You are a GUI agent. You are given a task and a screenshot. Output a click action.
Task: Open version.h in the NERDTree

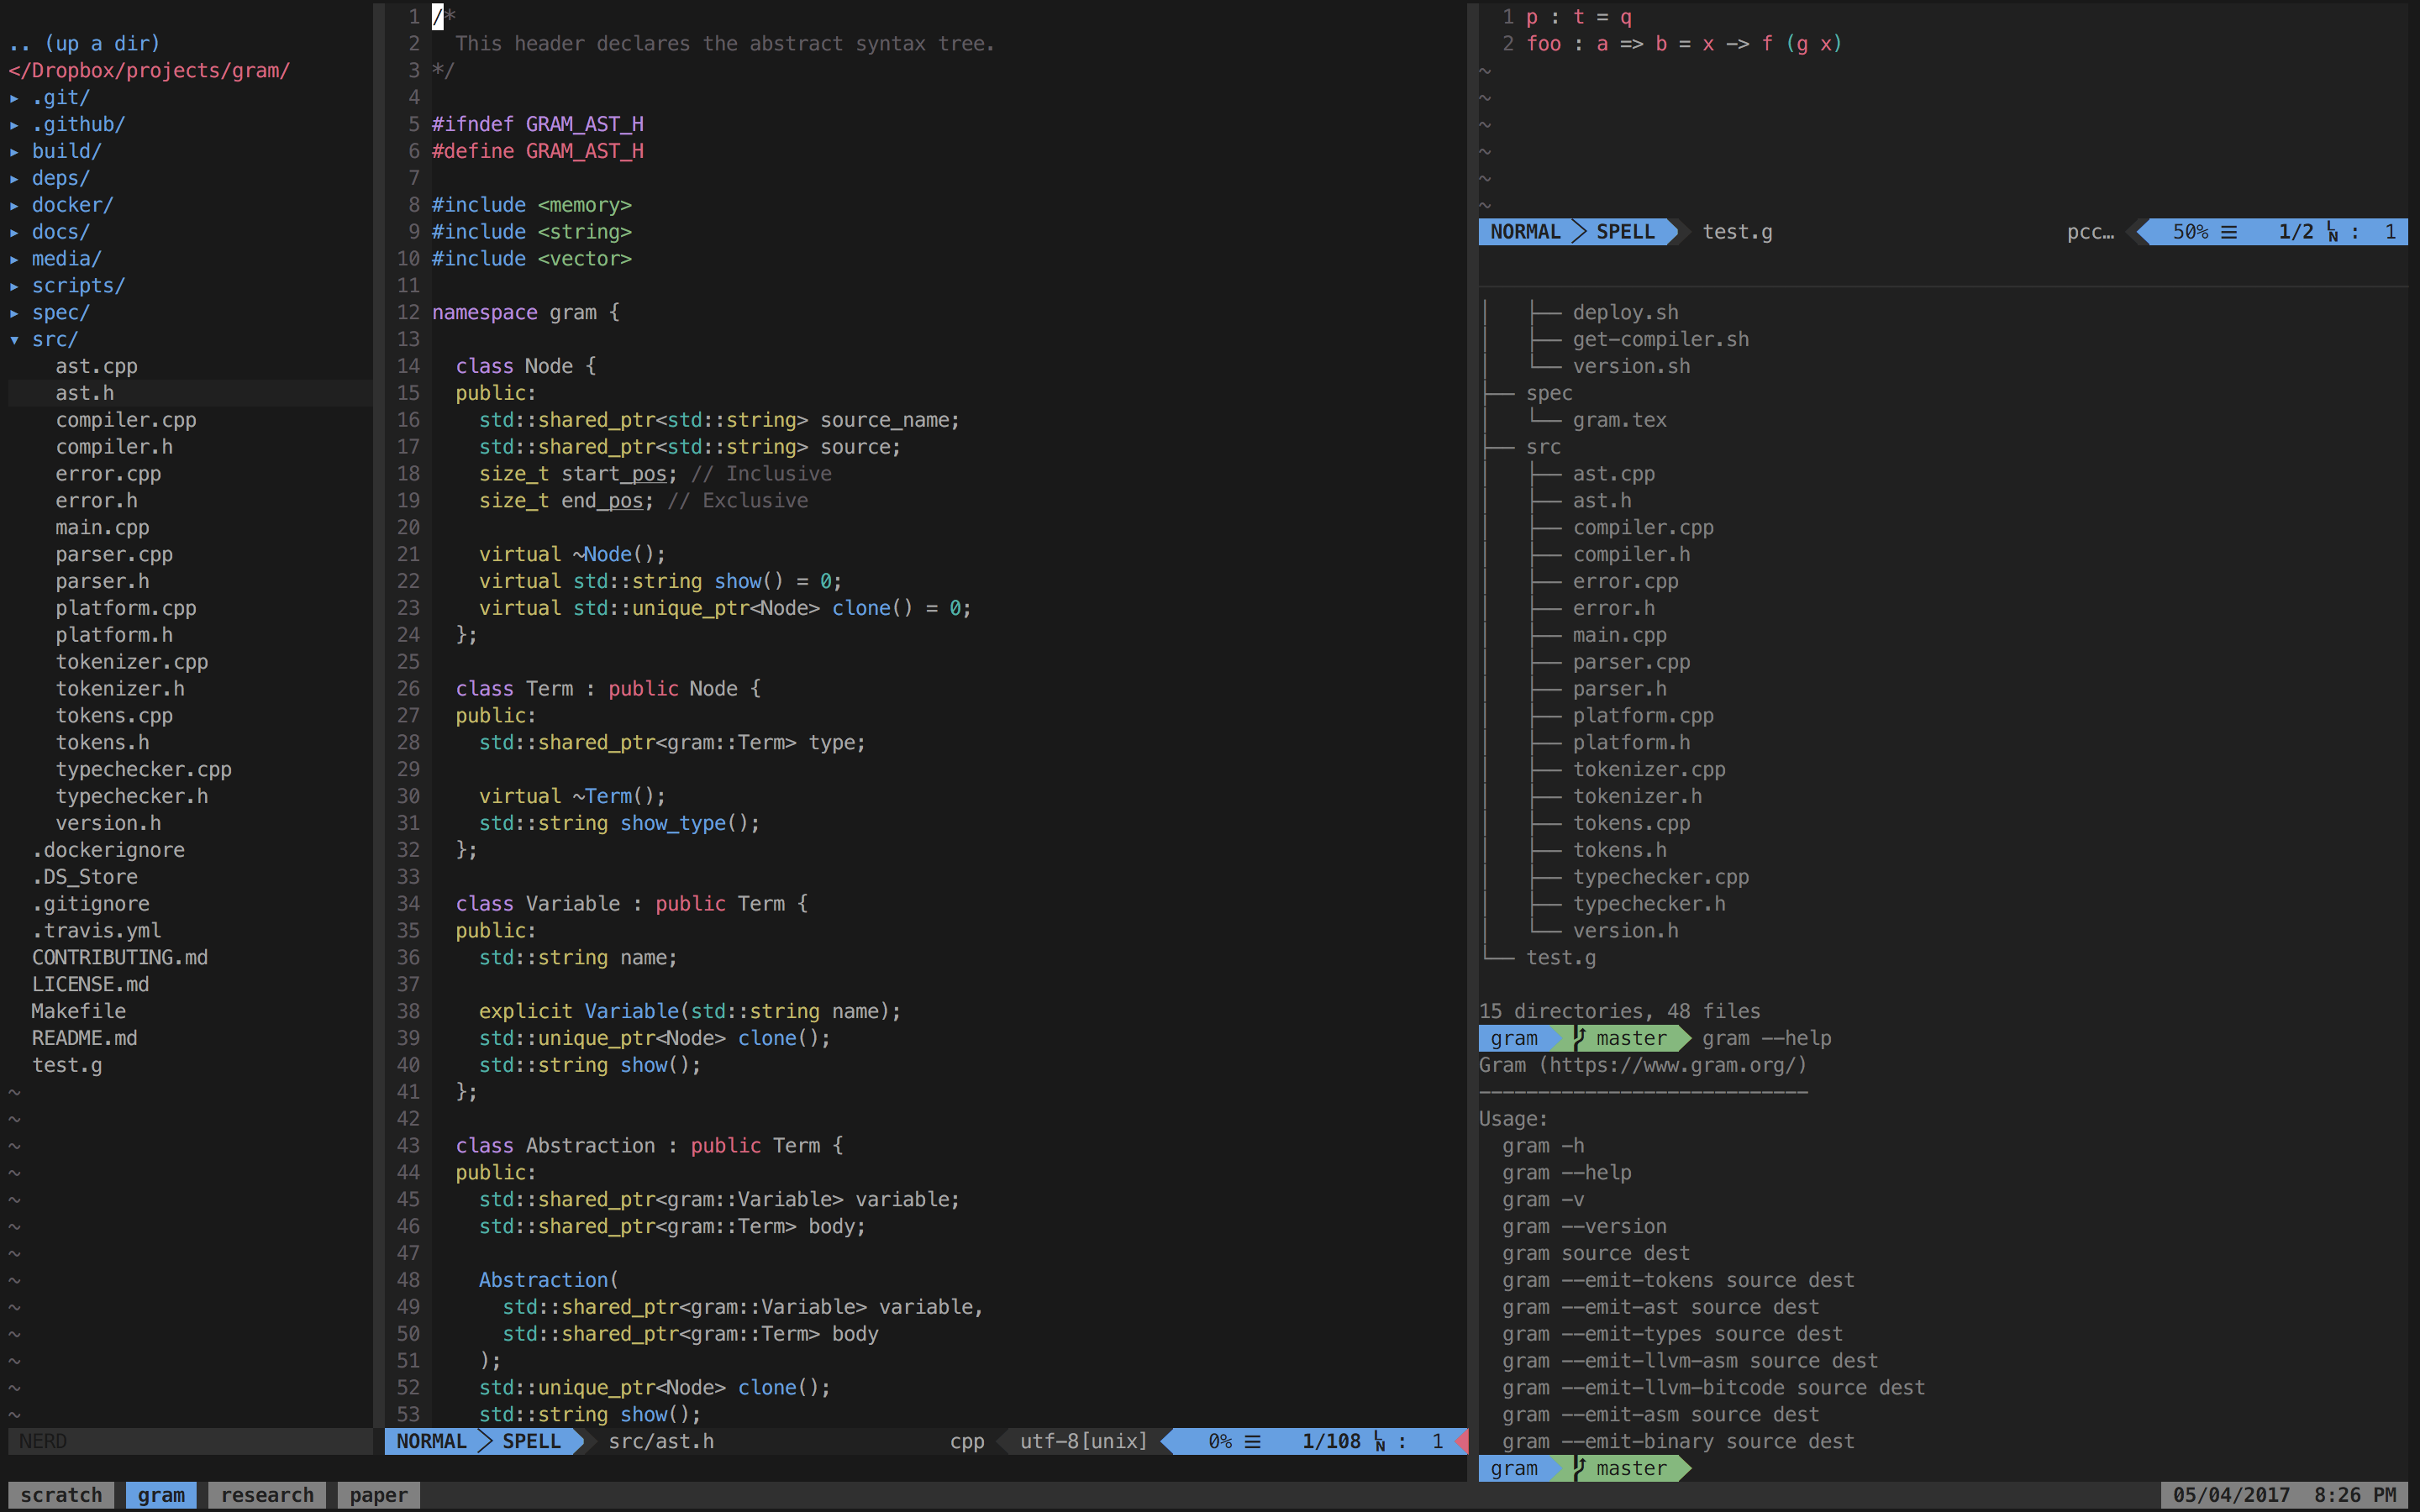[108, 824]
